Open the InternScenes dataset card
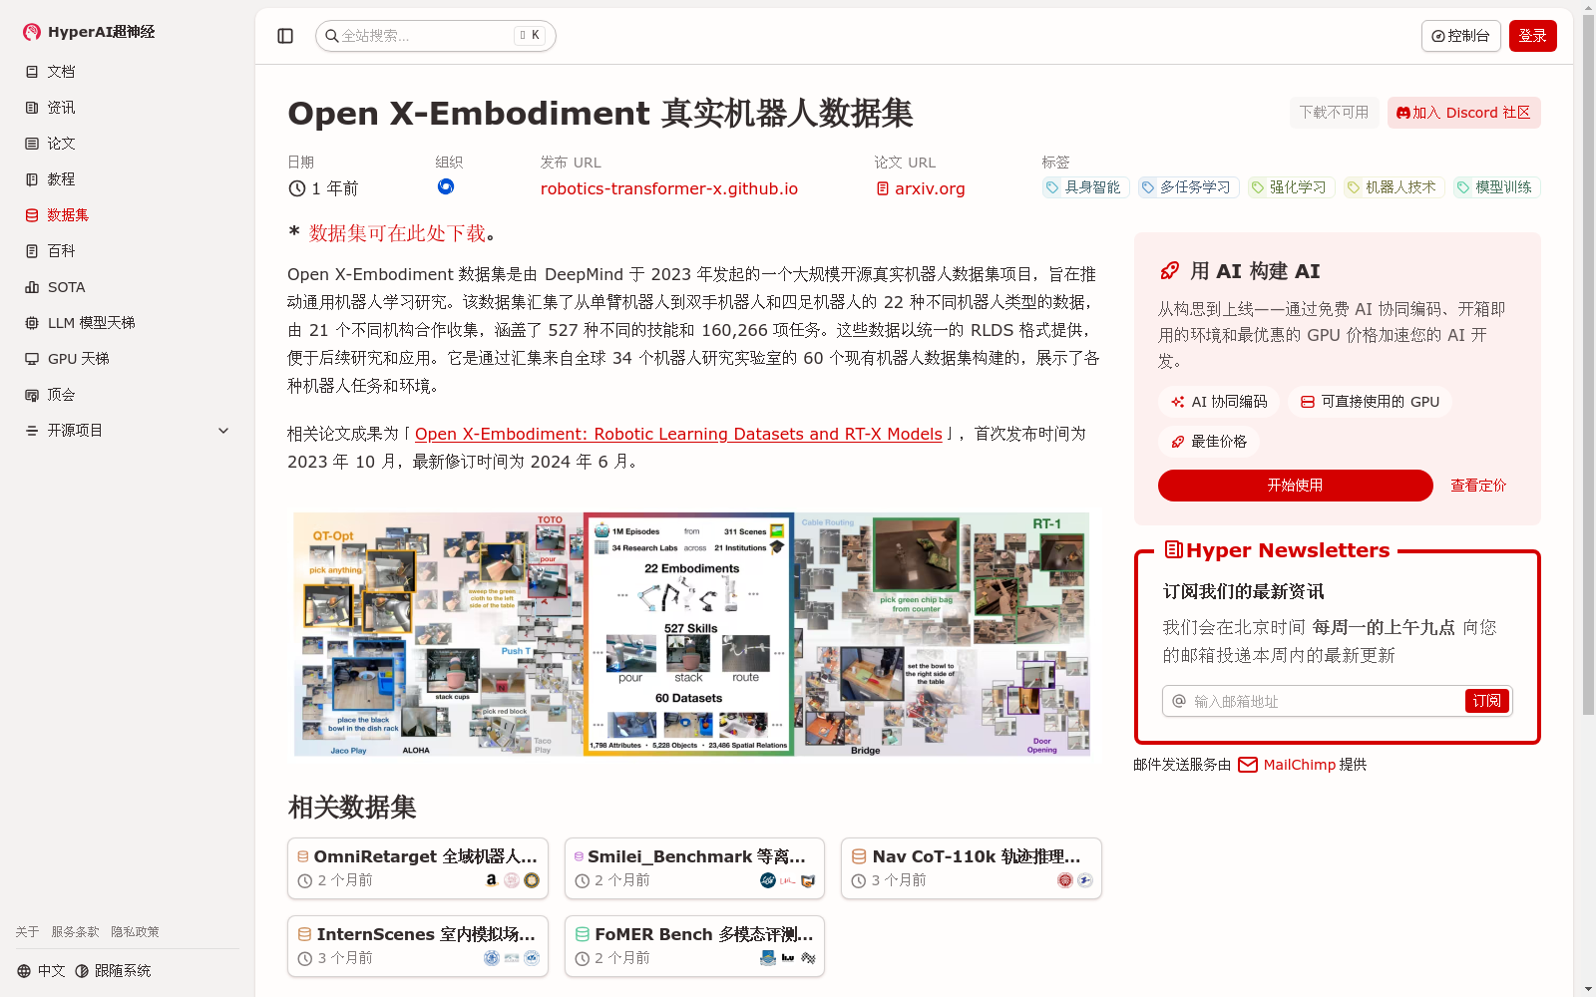The width and height of the screenshot is (1596, 997). [x=418, y=946]
